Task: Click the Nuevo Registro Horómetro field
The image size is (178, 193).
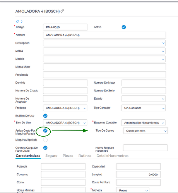Action: coord(145,148)
